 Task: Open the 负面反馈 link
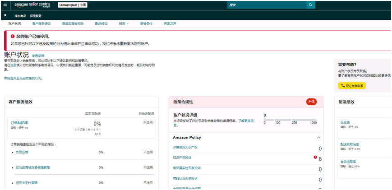[x=22, y=152]
